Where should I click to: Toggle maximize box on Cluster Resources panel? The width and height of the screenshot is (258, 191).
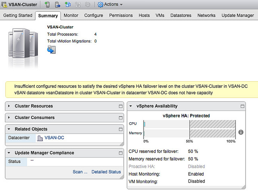(120, 106)
